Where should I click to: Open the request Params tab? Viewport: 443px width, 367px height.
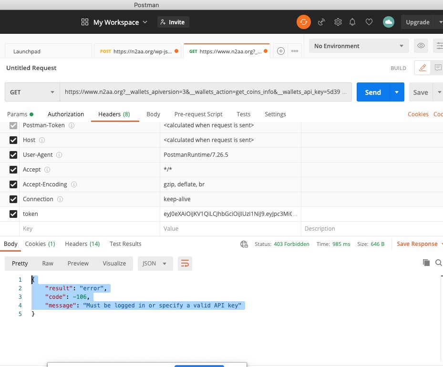point(20,114)
